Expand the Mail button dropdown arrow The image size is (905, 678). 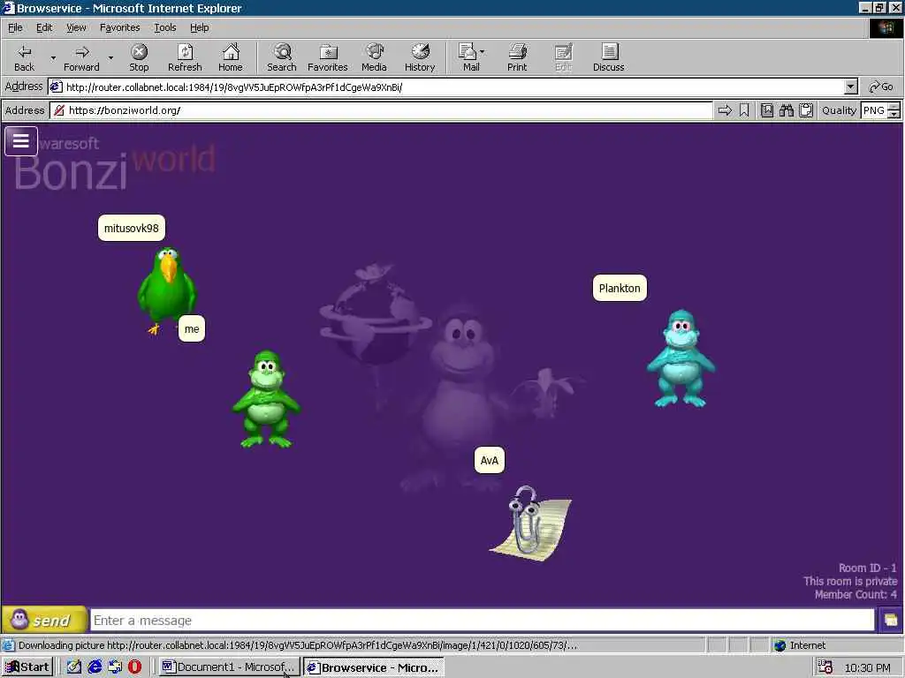tap(483, 52)
